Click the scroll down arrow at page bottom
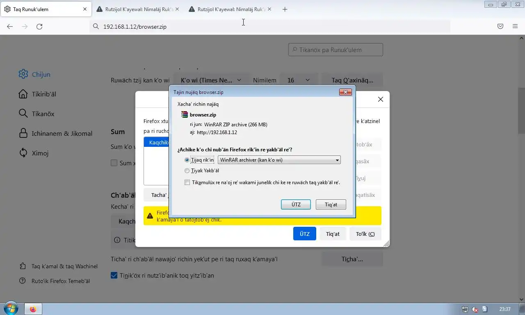 pyautogui.click(x=521, y=299)
